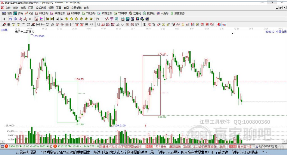Click the black left arrow icon
The image size is (287, 155).
pyautogui.click(x=57, y=19)
